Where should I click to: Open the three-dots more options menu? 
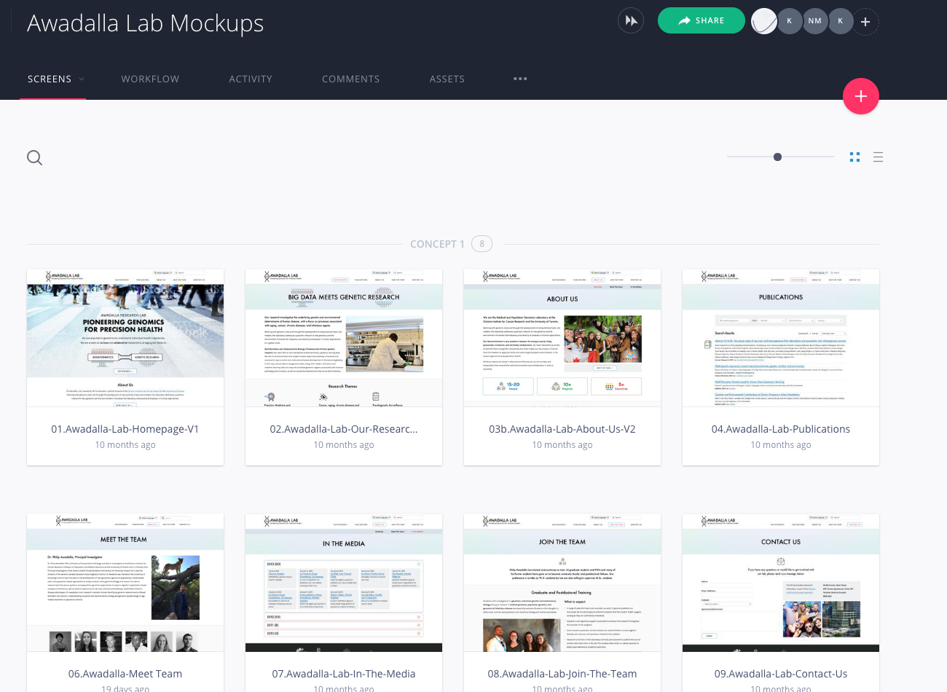pos(519,79)
